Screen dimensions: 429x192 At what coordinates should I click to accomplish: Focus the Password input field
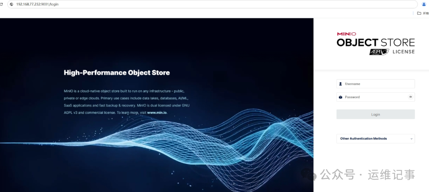tap(373, 97)
